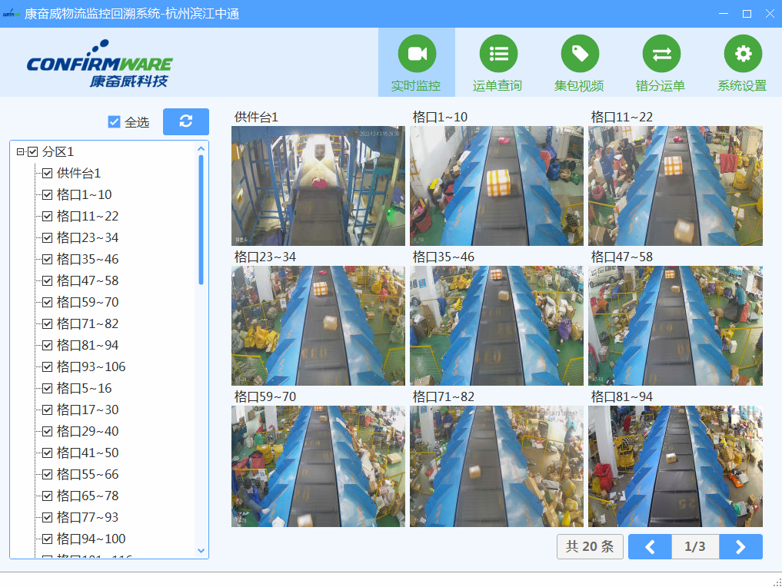Open the 错分运单 swap arrows icon

pyautogui.click(x=661, y=54)
